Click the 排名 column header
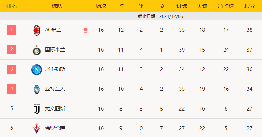The width and height of the screenshot is (262, 137). [11, 6]
